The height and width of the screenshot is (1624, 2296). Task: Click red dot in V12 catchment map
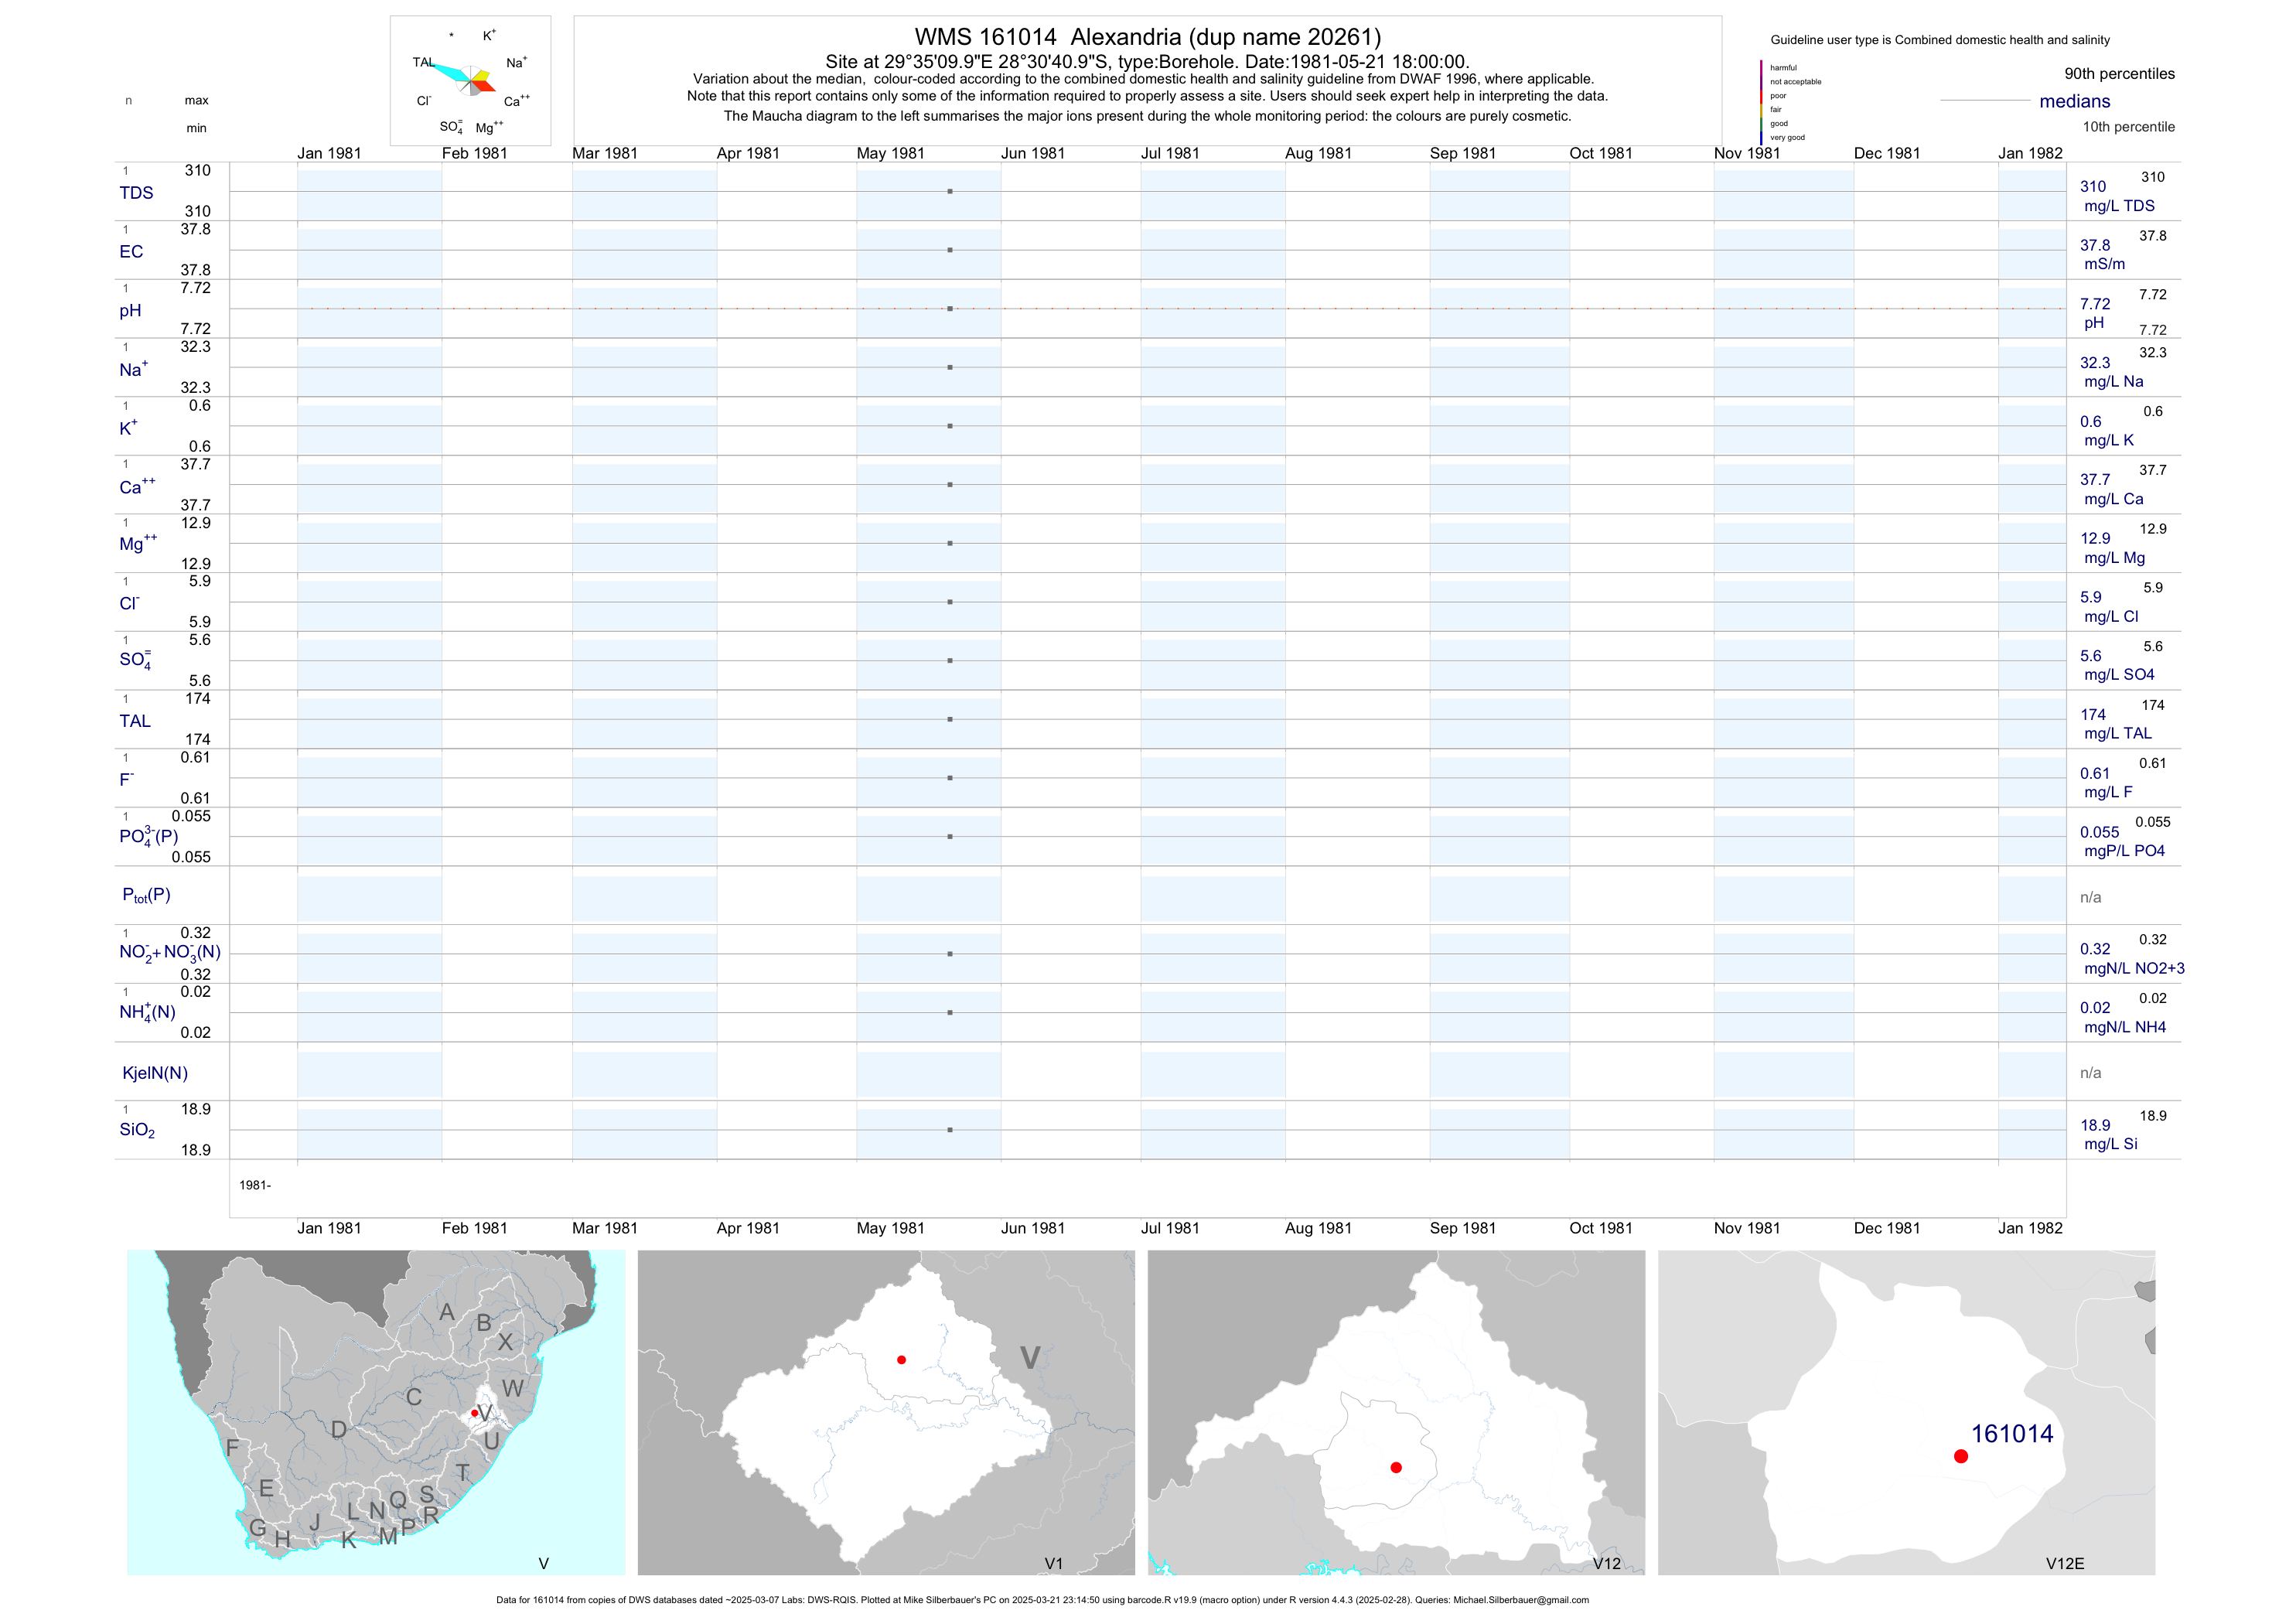coord(1396,1467)
